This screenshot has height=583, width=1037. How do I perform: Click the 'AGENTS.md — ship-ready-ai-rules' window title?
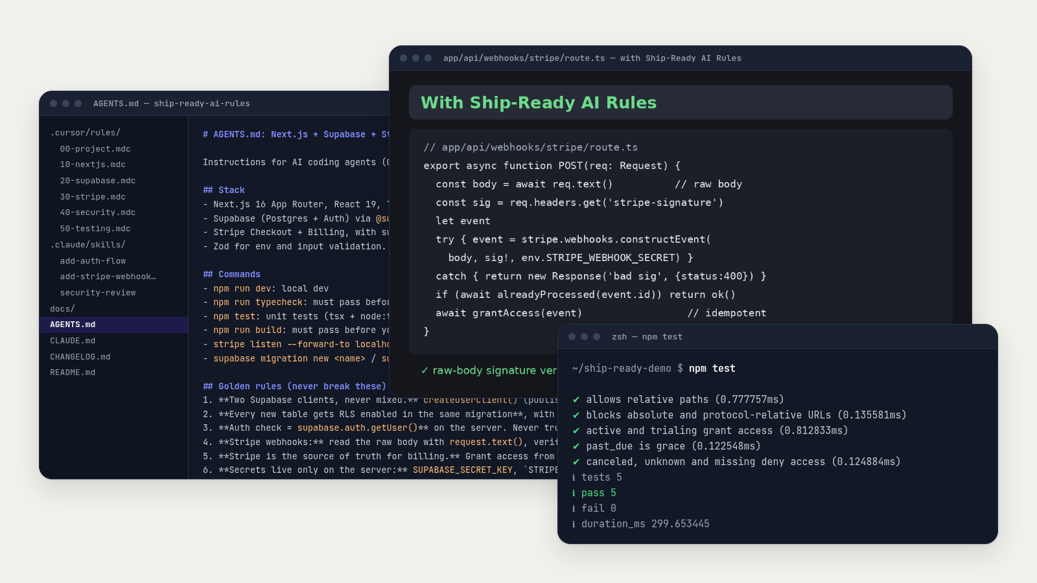[x=172, y=104]
